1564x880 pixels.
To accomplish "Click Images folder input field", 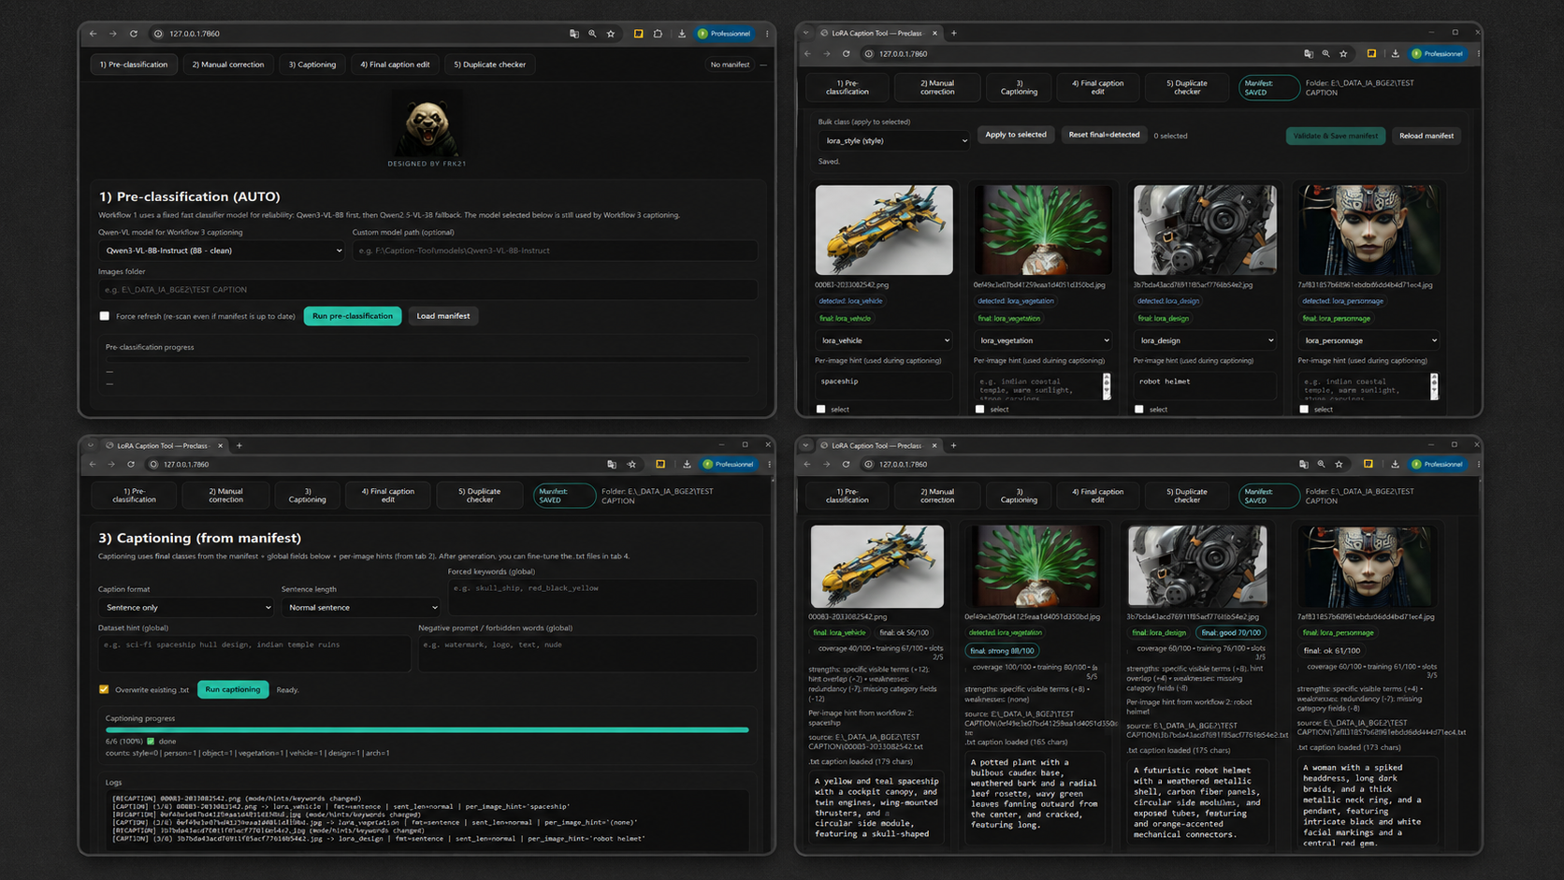I will click(427, 290).
